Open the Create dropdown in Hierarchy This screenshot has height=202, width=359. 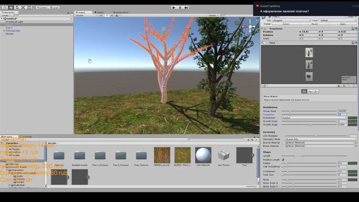(x=6, y=15)
